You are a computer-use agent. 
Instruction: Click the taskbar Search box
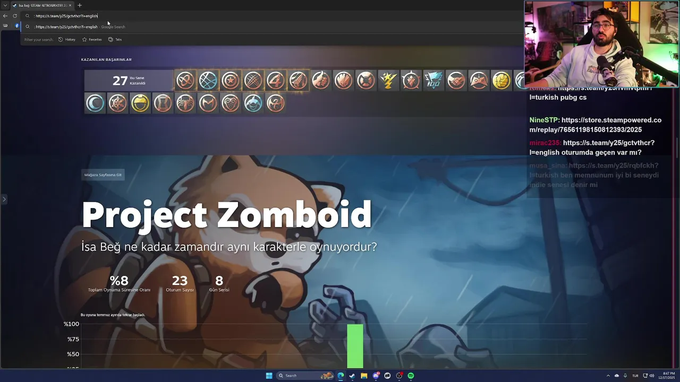[x=305, y=376]
